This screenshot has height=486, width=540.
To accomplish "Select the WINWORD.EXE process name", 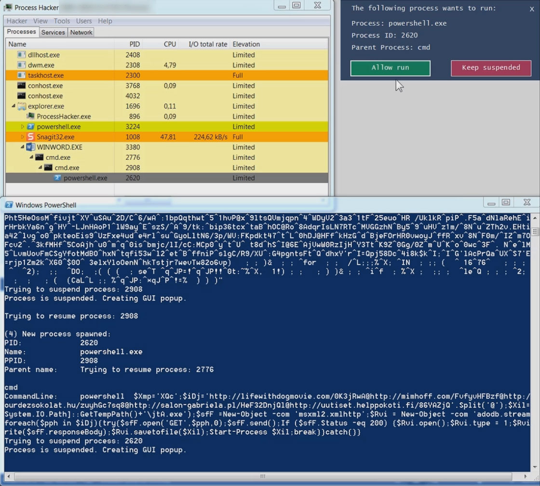I will [x=60, y=147].
